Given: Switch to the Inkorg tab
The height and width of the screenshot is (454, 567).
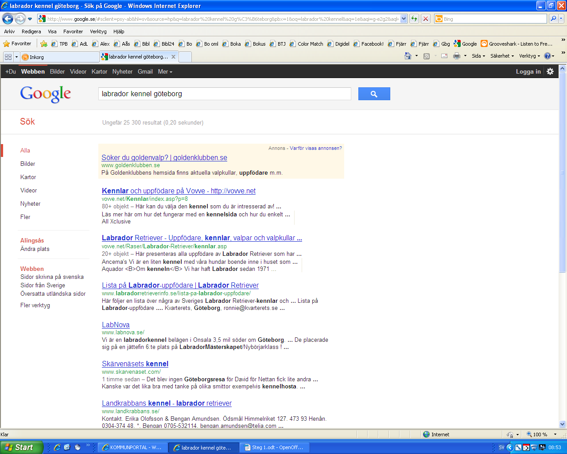Looking at the screenshot, I should pos(59,57).
